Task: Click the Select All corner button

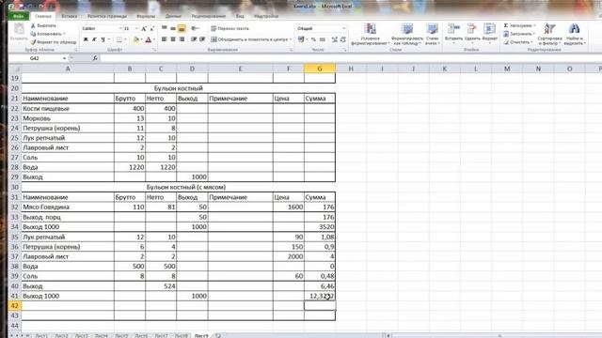Action: (x=15, y=69)
